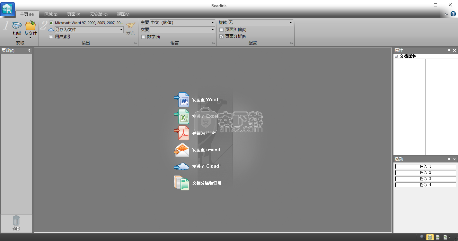The width and height of the screenshot is (458, 241).
Task: Click the 任务 1 progress bar
Action: [x=425, y=167]
